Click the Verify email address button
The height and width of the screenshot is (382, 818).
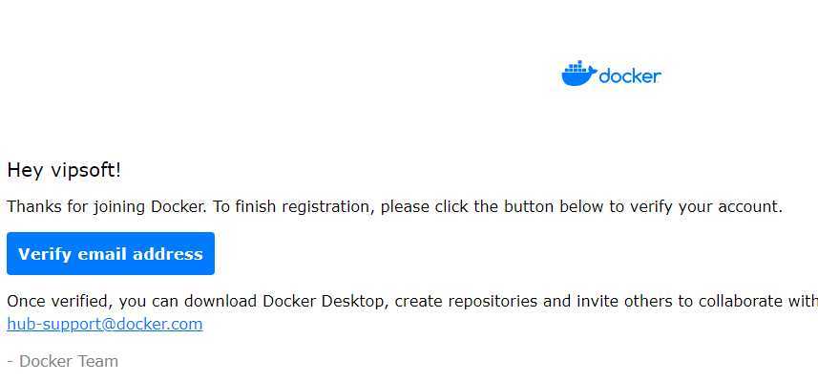click(111, 254)
